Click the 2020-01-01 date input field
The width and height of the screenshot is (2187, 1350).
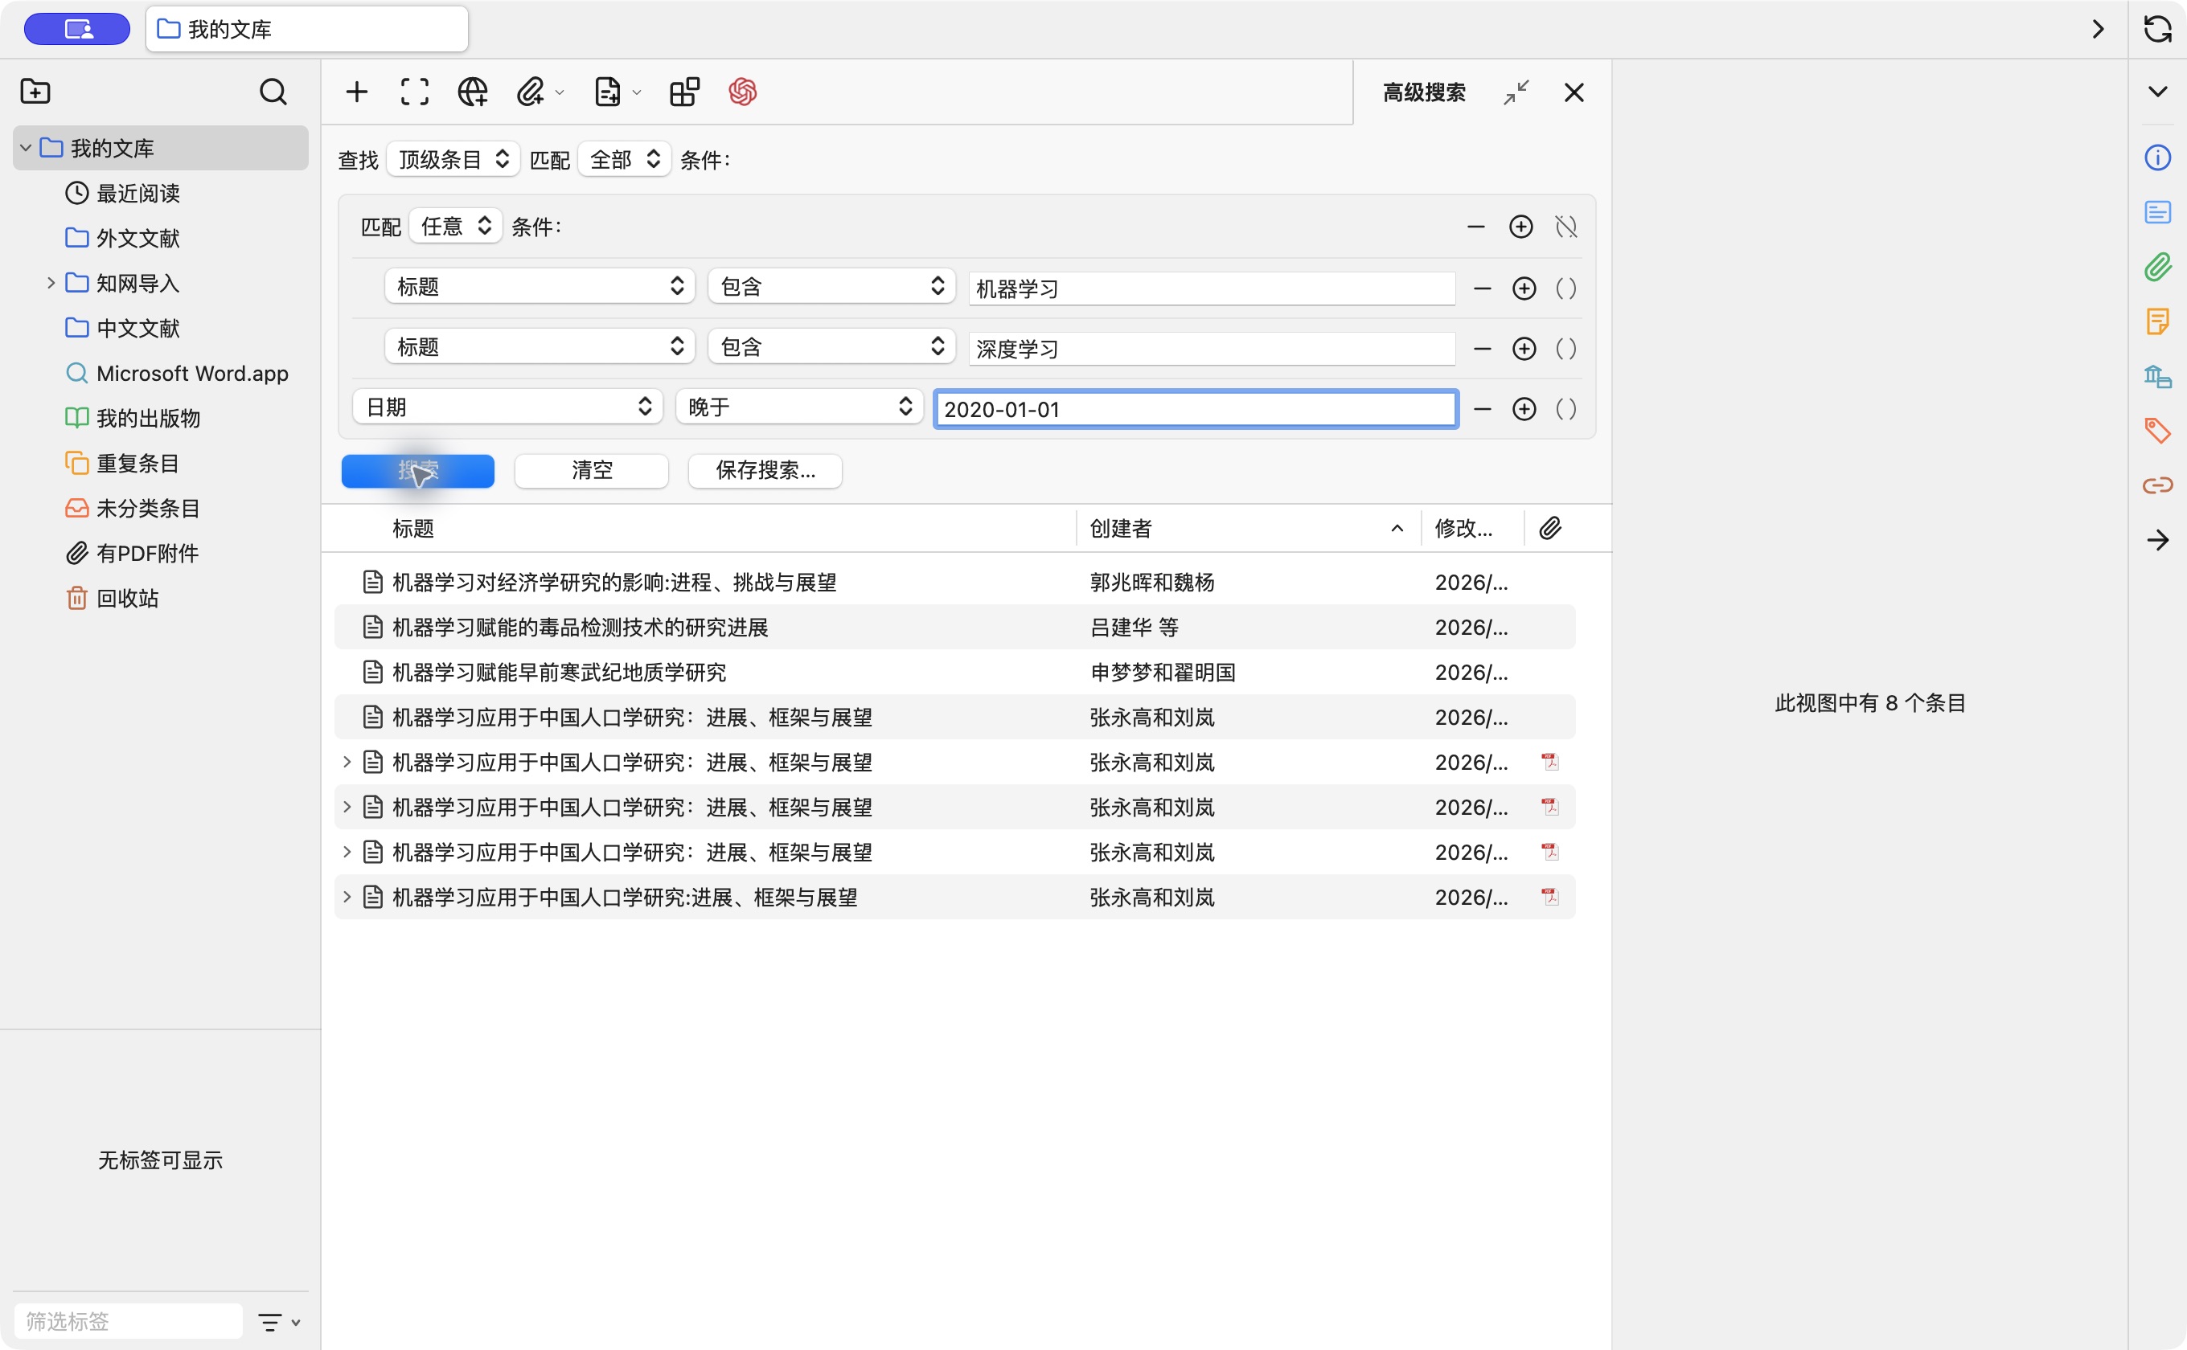(1196, 409)
